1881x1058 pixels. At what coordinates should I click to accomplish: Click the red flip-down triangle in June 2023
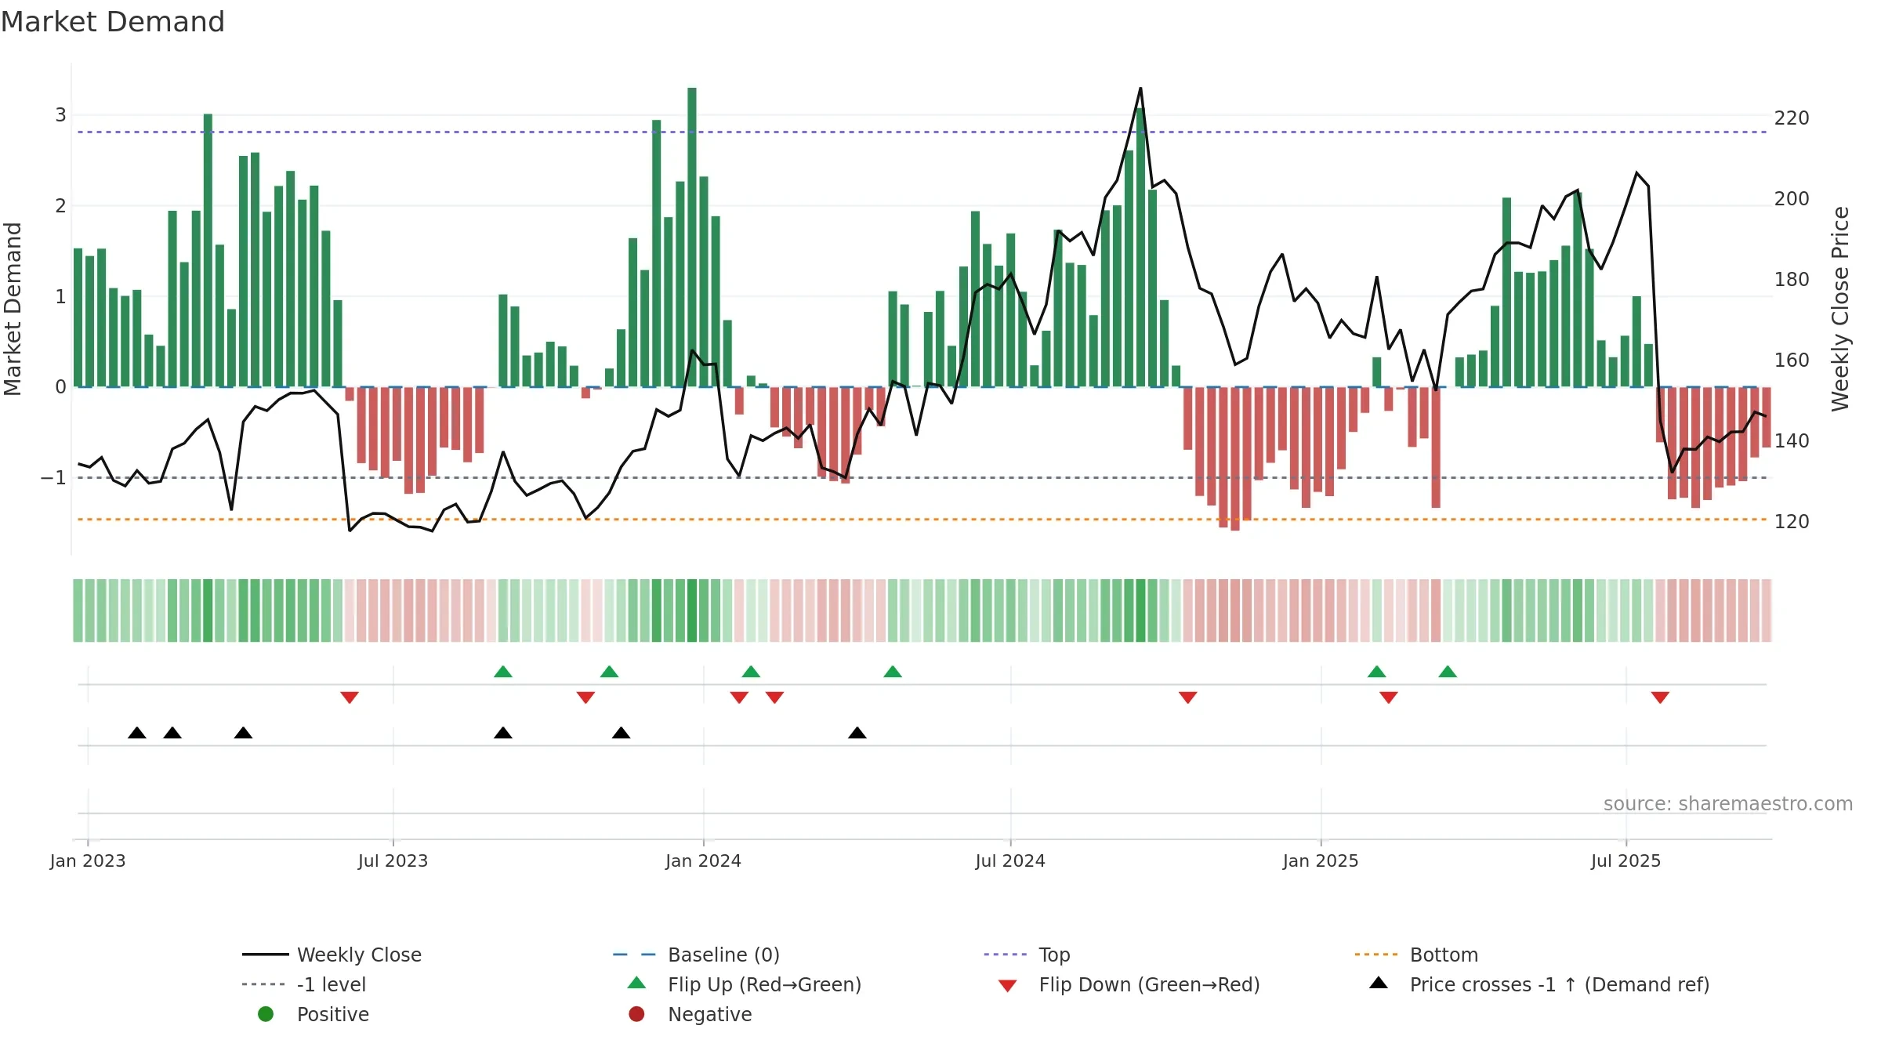coord(350,697)
